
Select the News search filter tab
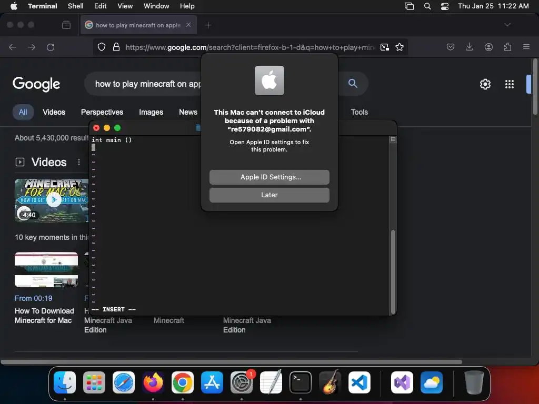pyautogui.click(x=188, y=112)
